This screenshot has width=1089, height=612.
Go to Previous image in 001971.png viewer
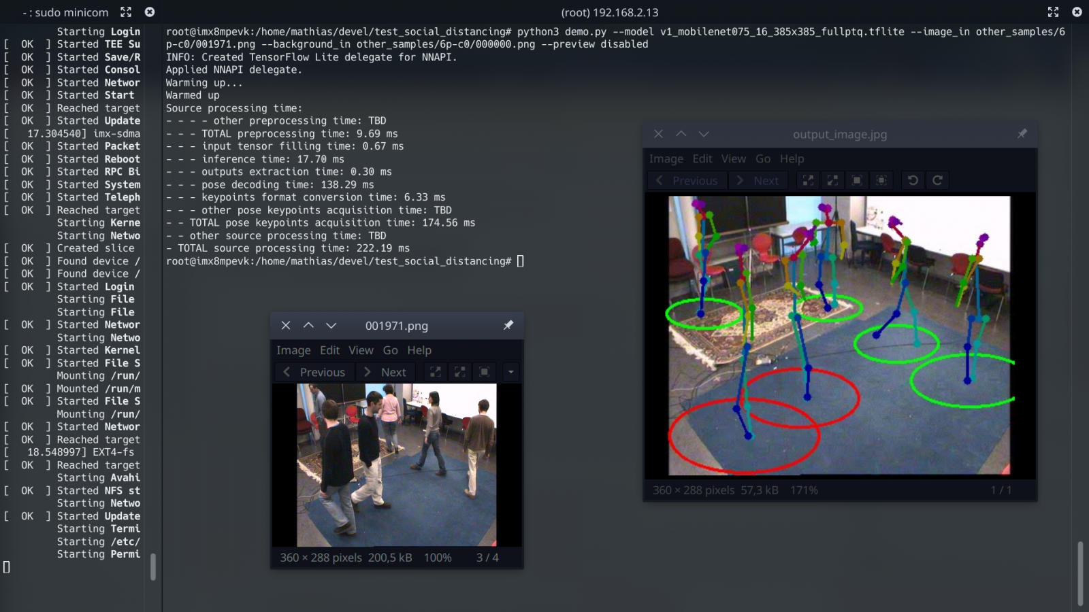click(x=314, y=372)
